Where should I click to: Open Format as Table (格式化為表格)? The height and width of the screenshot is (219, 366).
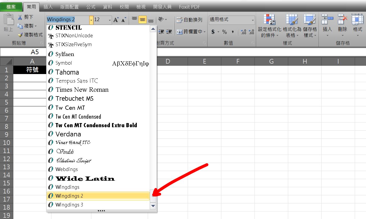[292, 26]
